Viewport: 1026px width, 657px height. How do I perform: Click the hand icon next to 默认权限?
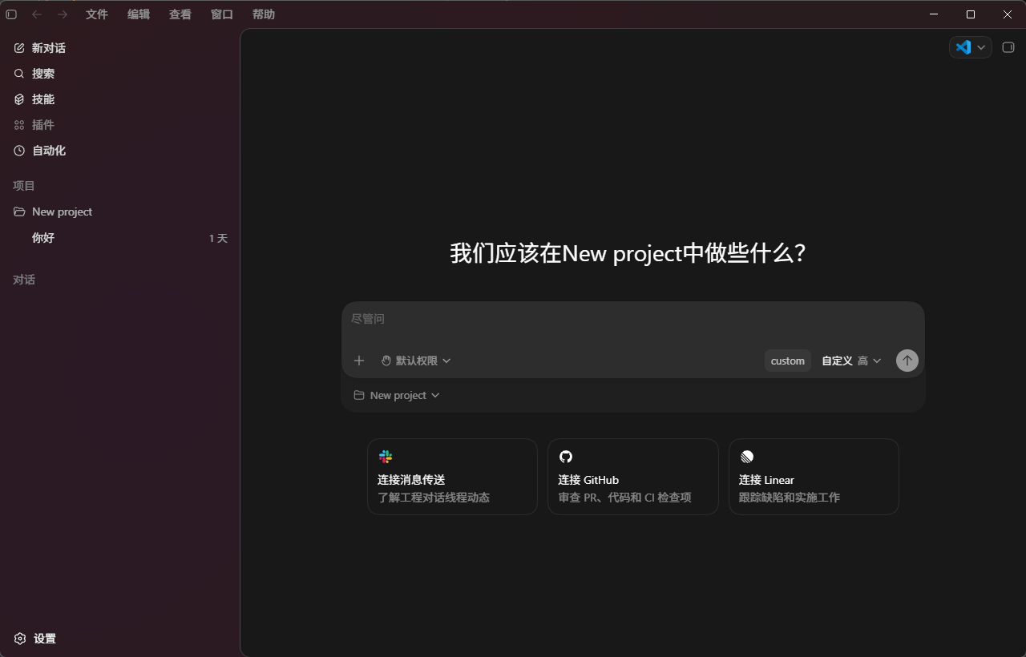[x=386, y=361]
